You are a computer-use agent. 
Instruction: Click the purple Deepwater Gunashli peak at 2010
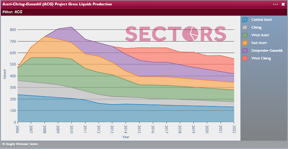pyautogui.click(x=72, y=27)
